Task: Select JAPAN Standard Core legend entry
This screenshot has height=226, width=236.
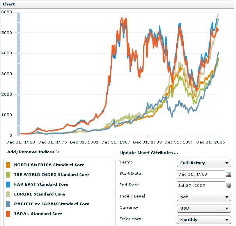Action: (x=38, y=214)
